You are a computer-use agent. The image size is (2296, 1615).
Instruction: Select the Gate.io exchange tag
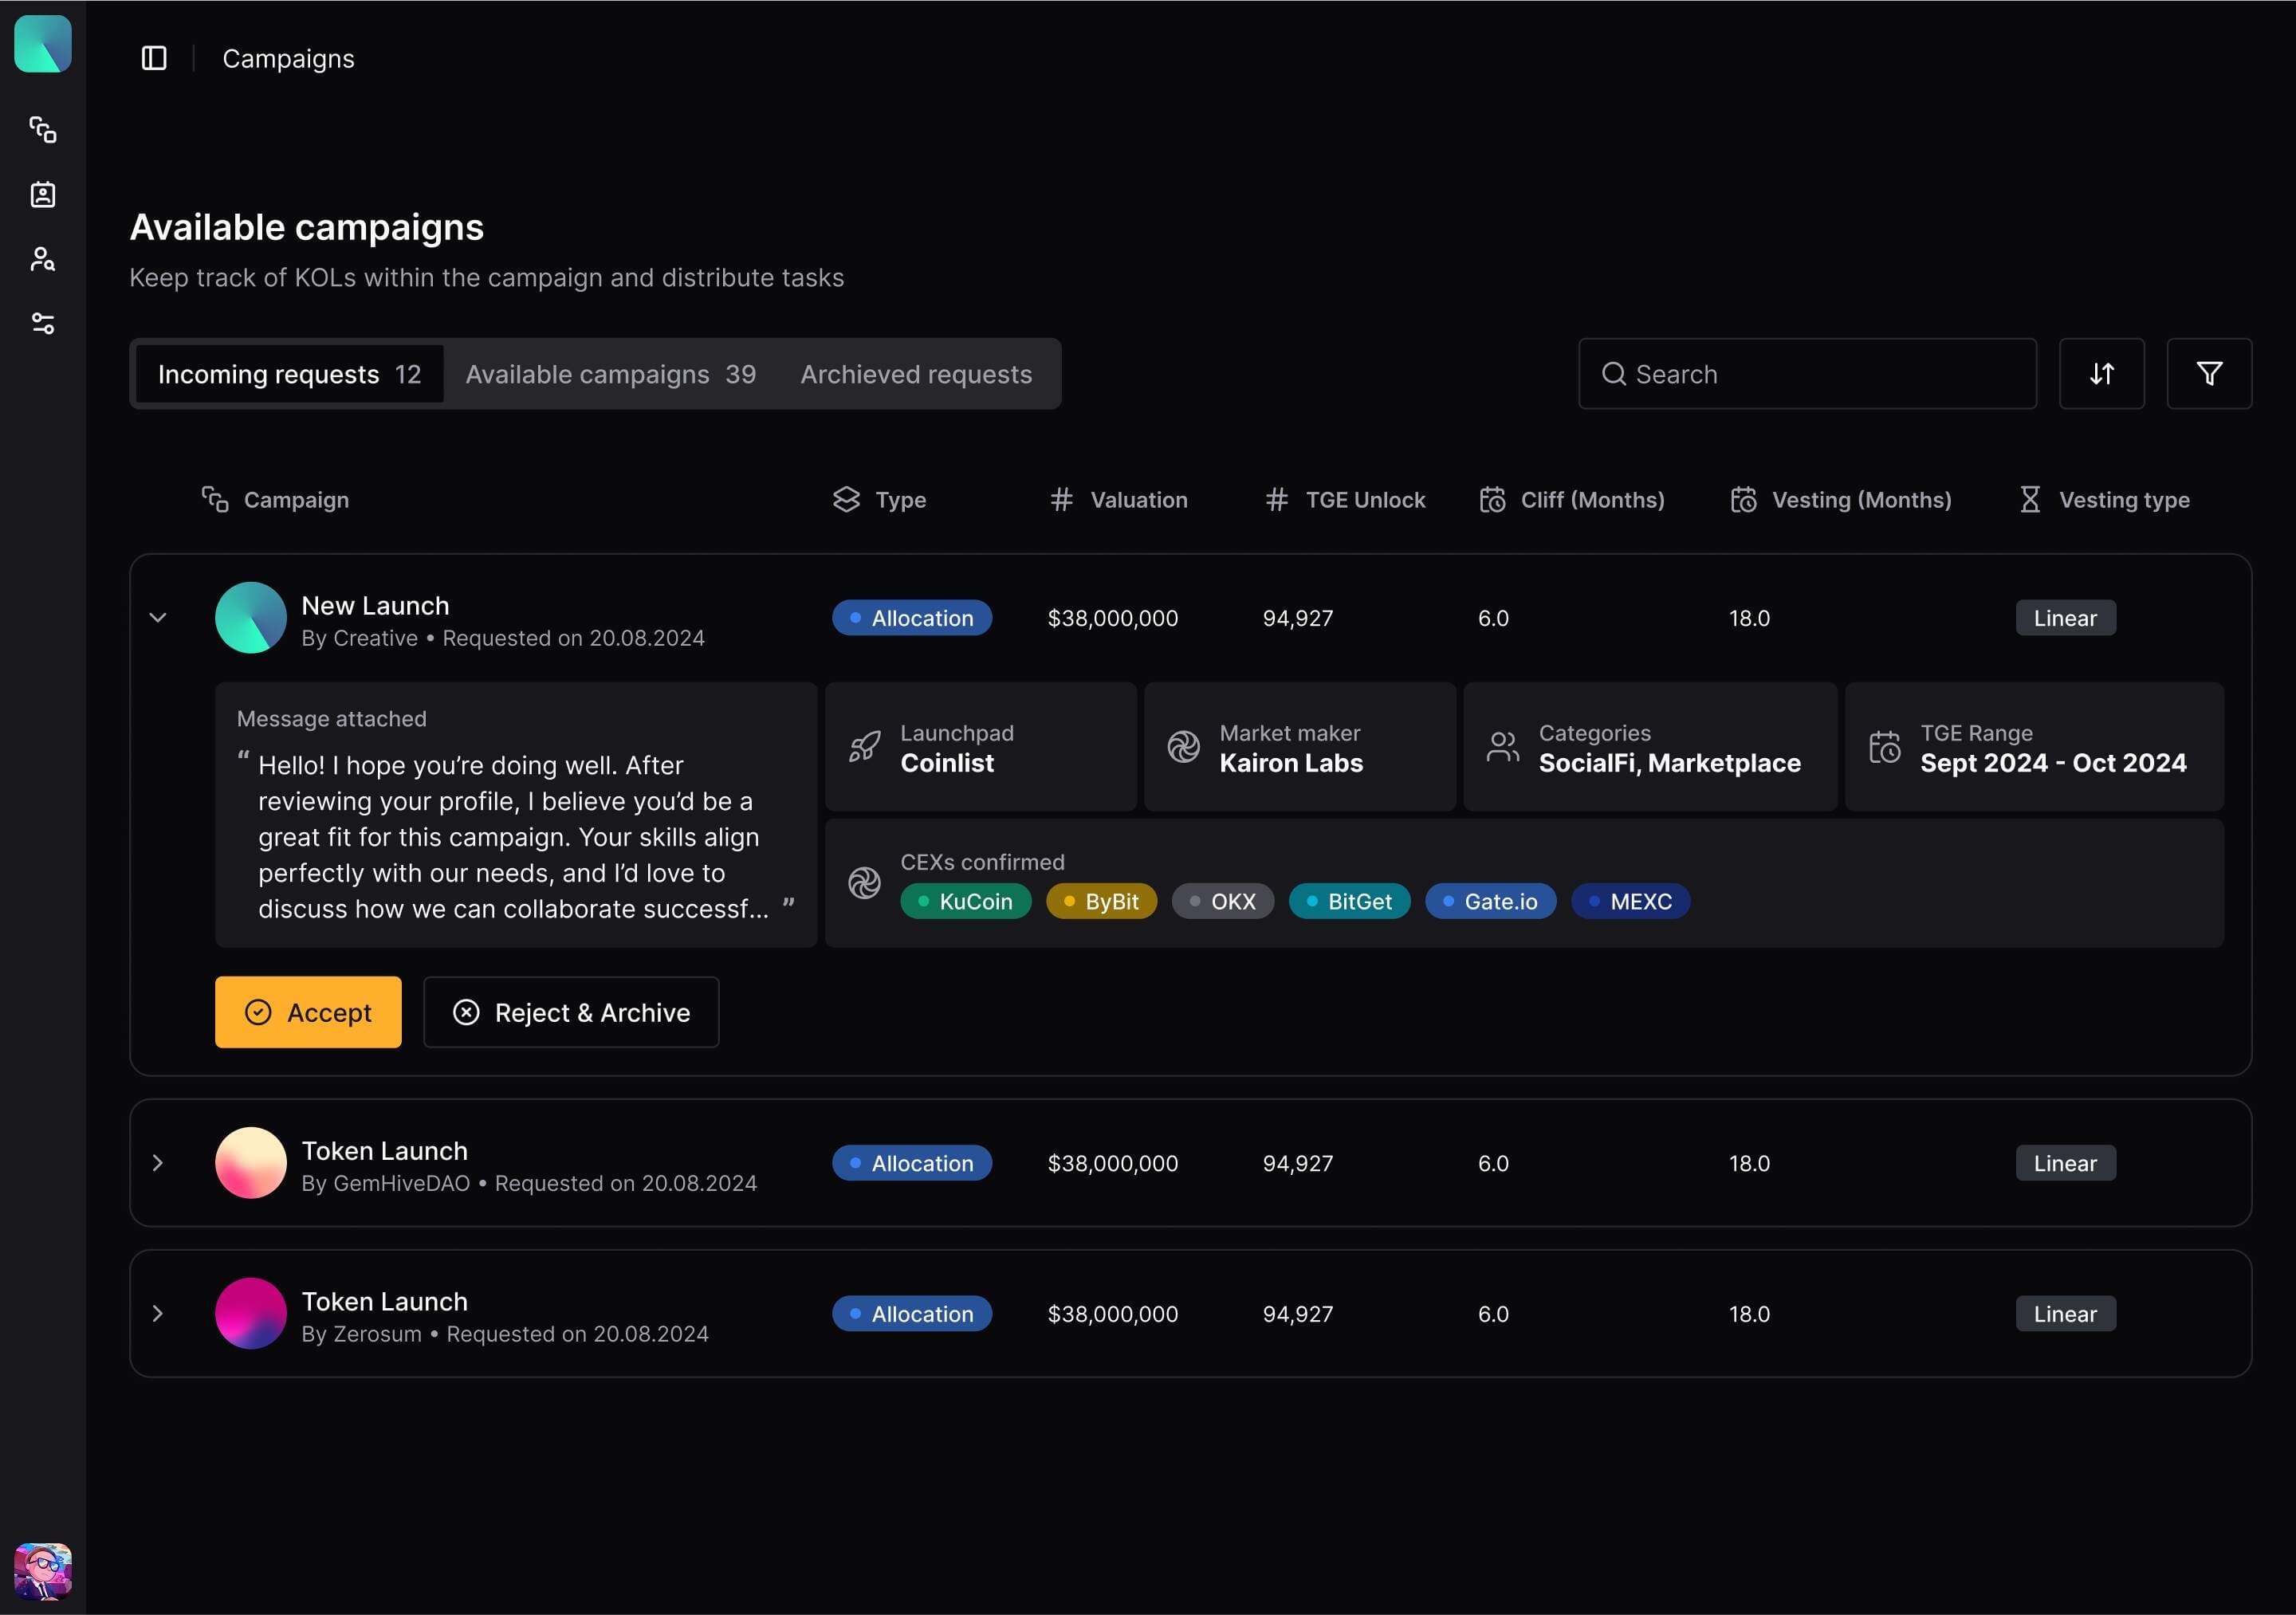pyautogui.click(x=1490, y=901)
